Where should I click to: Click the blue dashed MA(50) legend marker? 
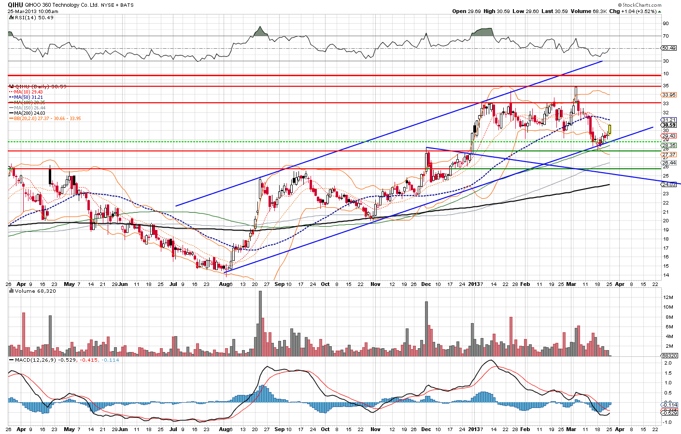(x=11, y=97)
